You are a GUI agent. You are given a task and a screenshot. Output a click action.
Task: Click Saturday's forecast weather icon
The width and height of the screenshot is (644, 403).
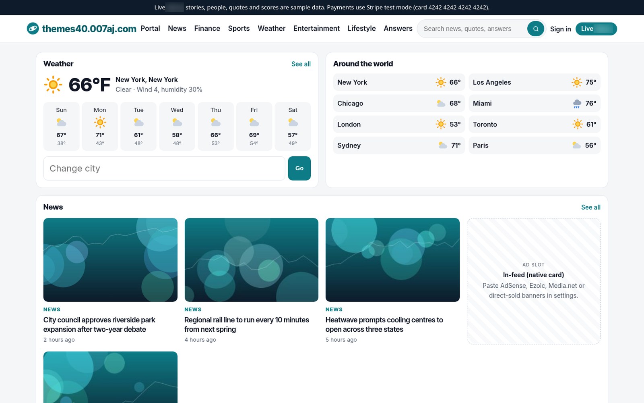(293, 122)
